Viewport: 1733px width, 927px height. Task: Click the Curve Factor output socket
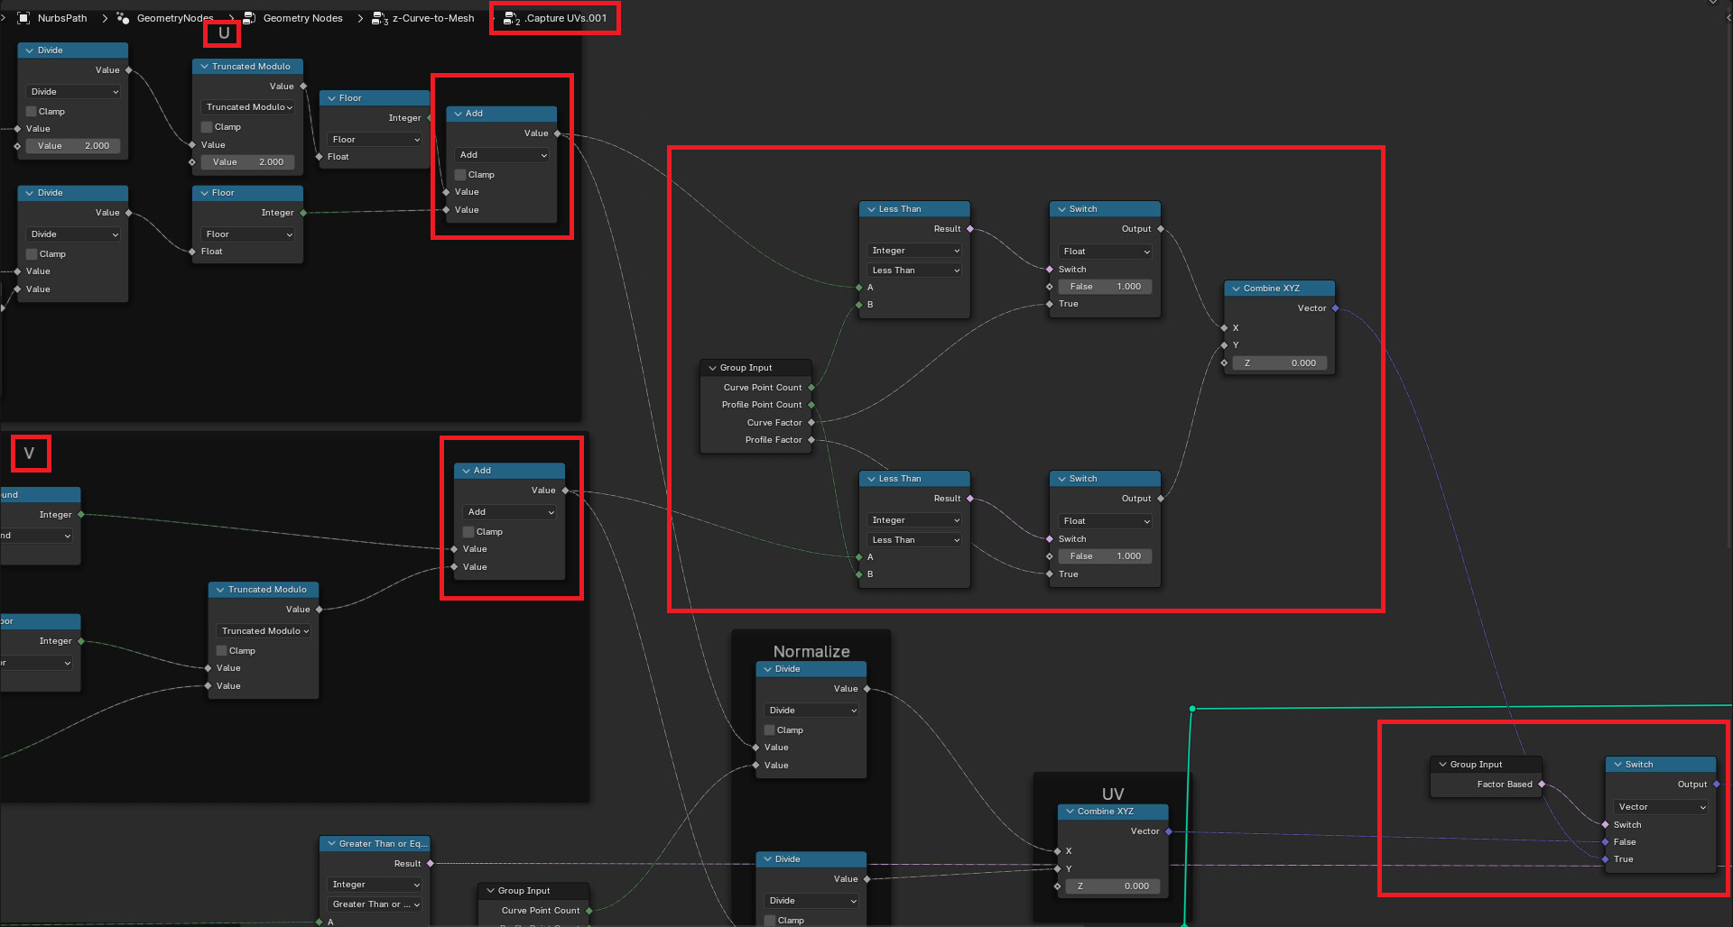tap(811, 423)
